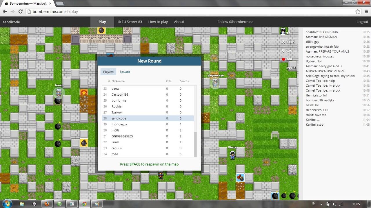Click the player character named akgunrayo
Screen dimensions: 371x208
tap(215, 83)
